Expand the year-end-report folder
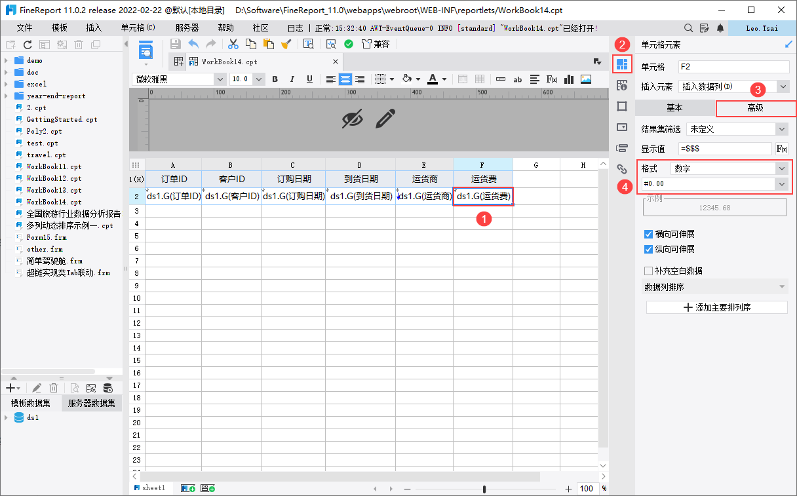797x496 pixels. (7, 96)
